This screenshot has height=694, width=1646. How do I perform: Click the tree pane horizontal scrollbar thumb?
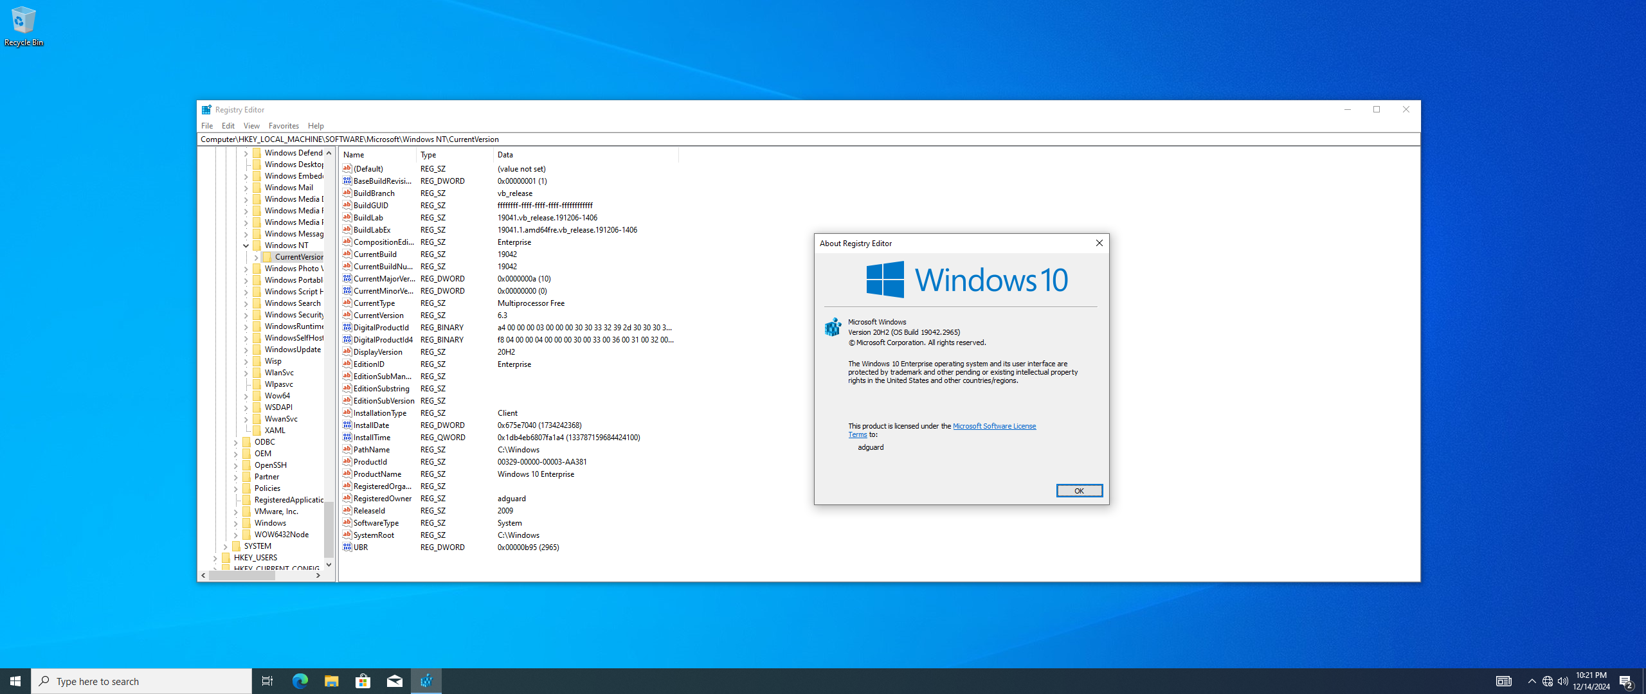coord(242,575)
